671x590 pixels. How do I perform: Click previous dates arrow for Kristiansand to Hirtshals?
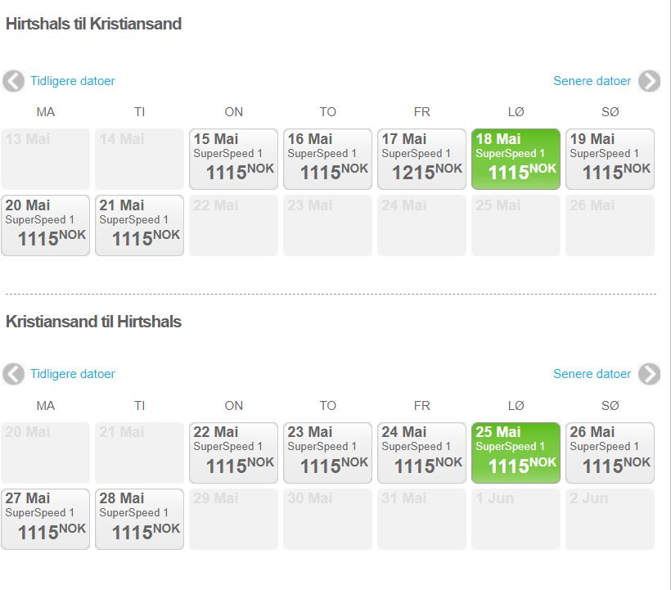pyautogui.click(x=13, y=374)
